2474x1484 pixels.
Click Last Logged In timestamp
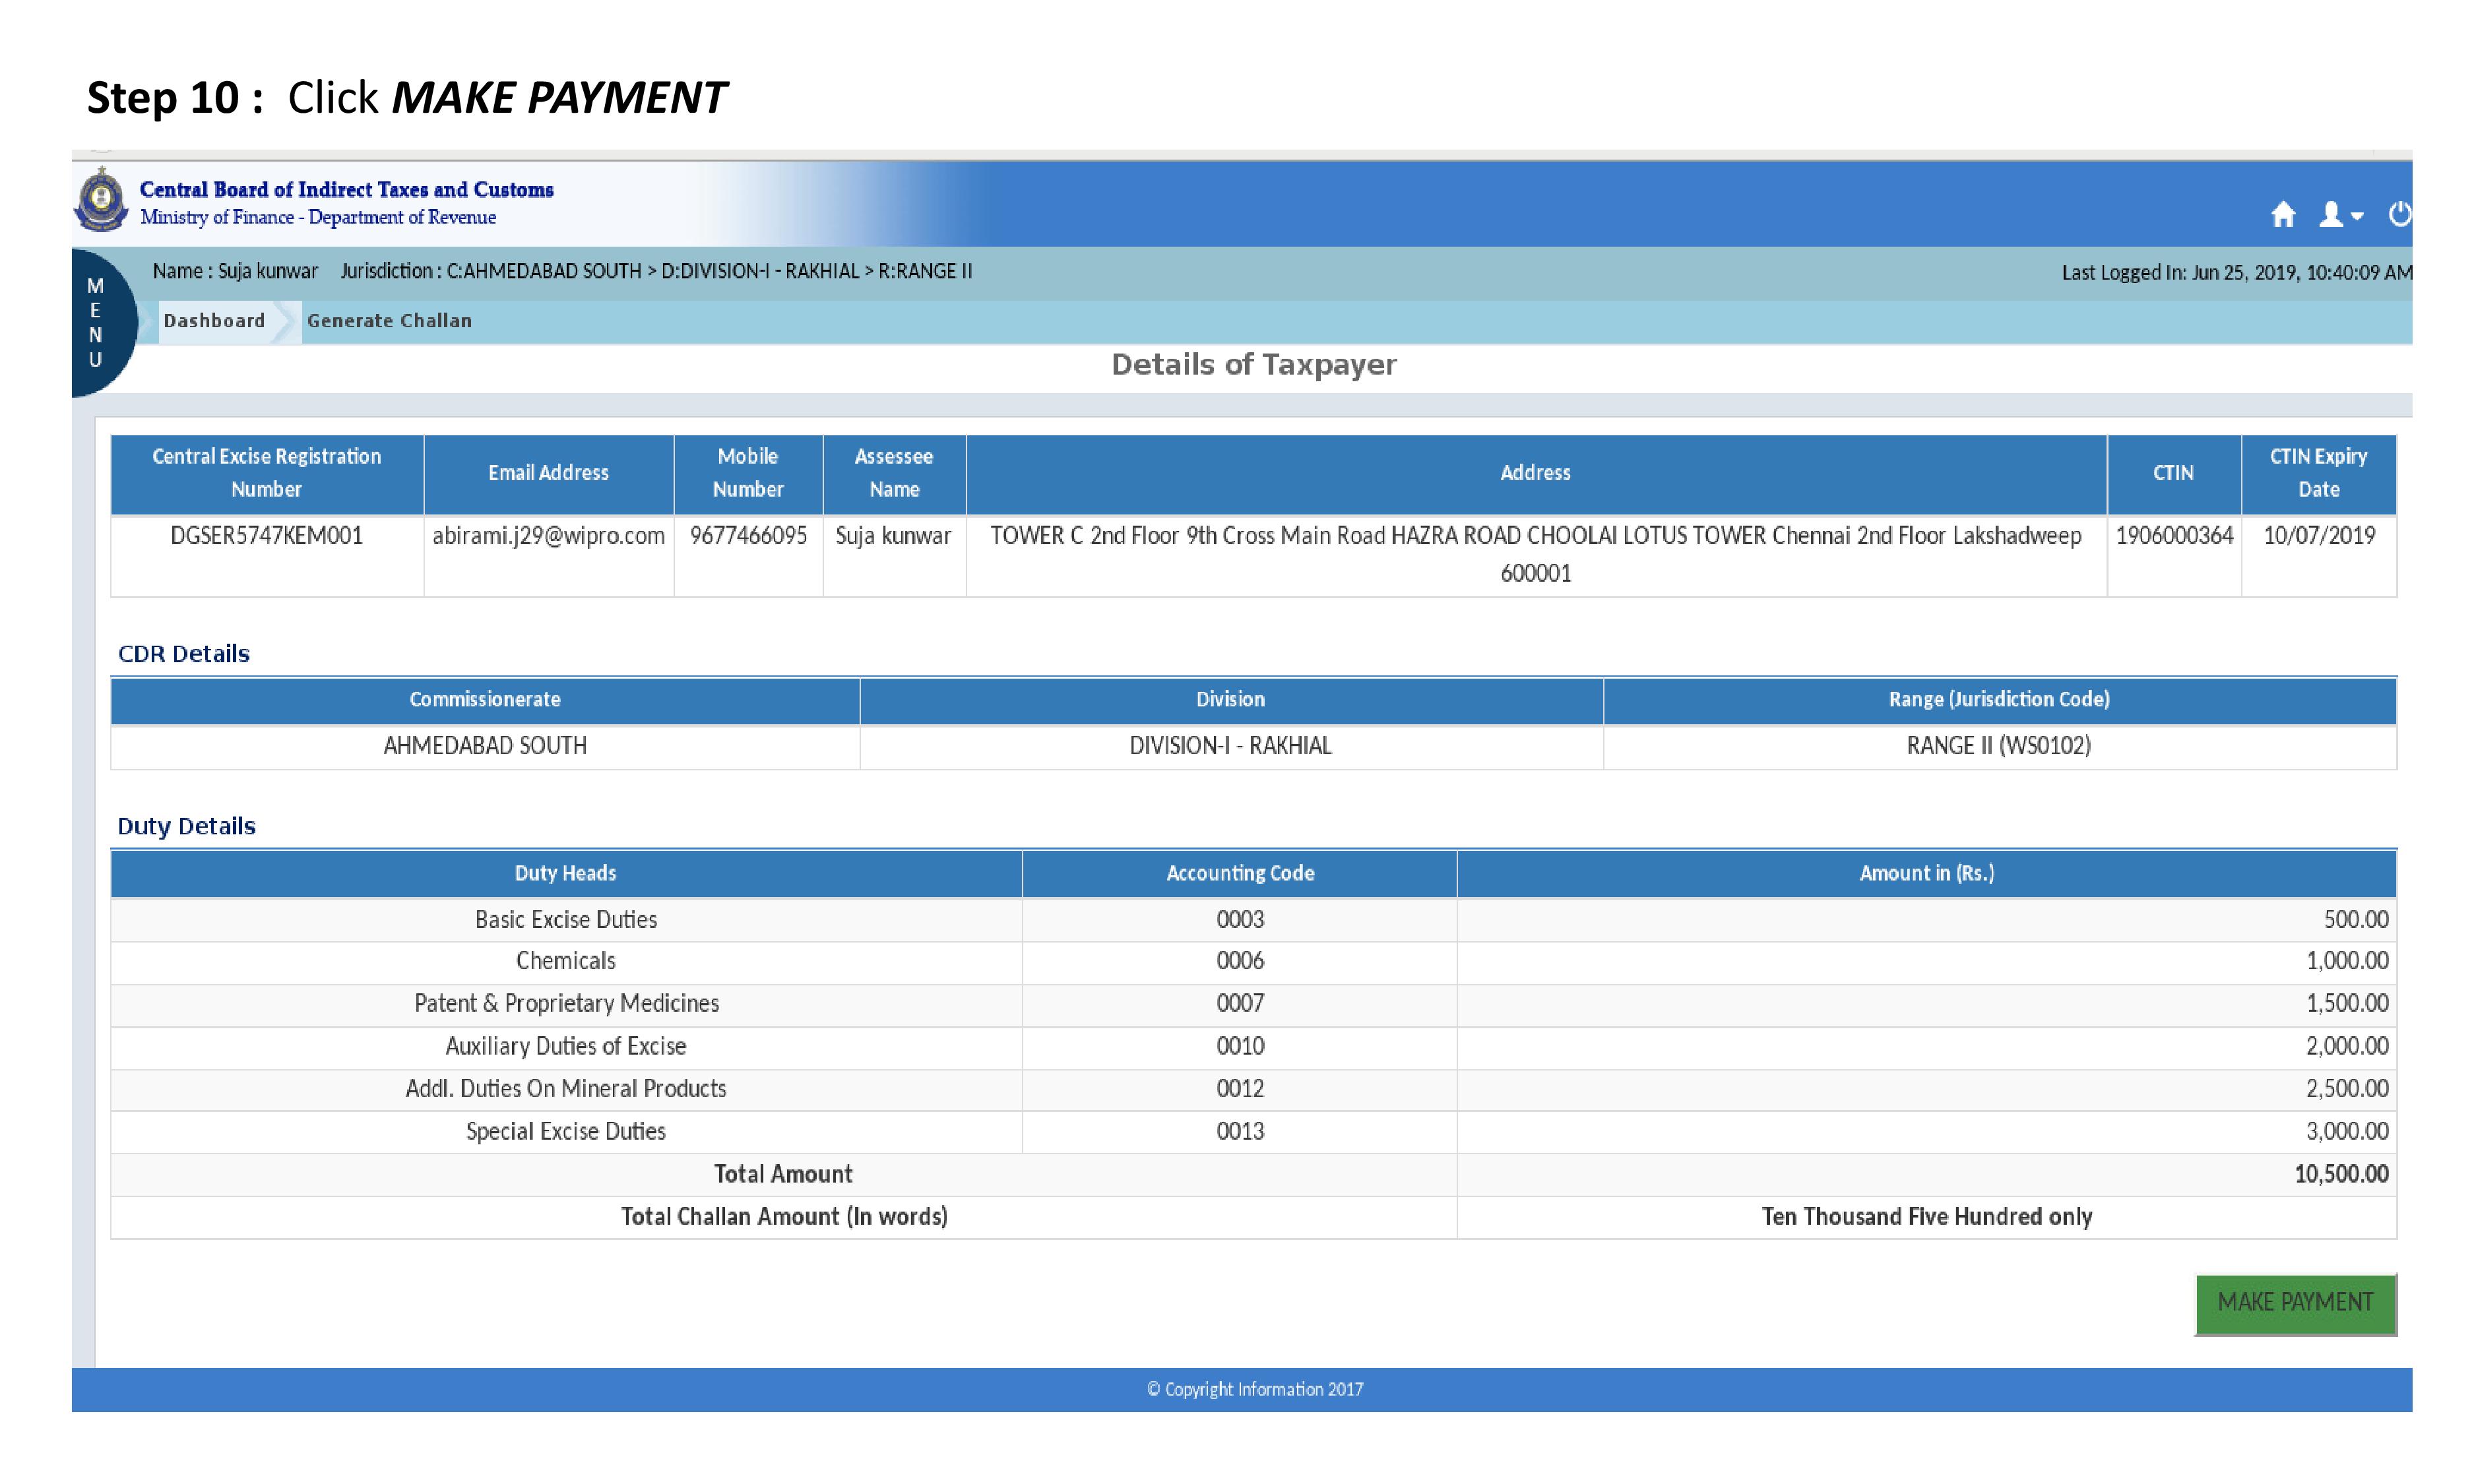pos(2236,273)
